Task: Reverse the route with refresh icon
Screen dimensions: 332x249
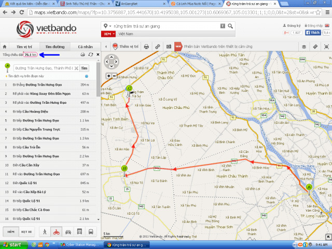Action: (x=91, y=54)
